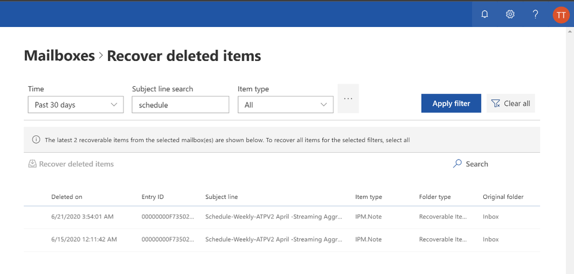Click the recover inbox icon
This screenshot has width=574, height=274.
[32, 164]
